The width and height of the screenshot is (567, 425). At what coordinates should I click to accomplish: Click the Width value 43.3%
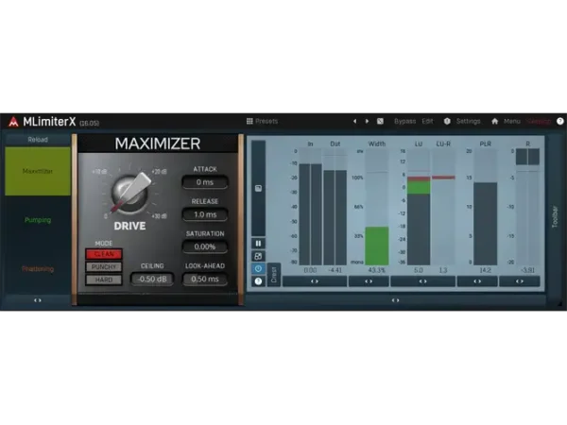[x=377, y=270]
